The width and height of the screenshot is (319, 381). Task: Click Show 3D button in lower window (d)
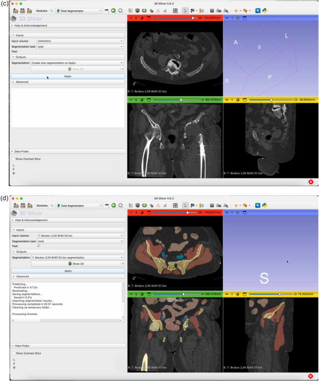[x=76, y=264]
